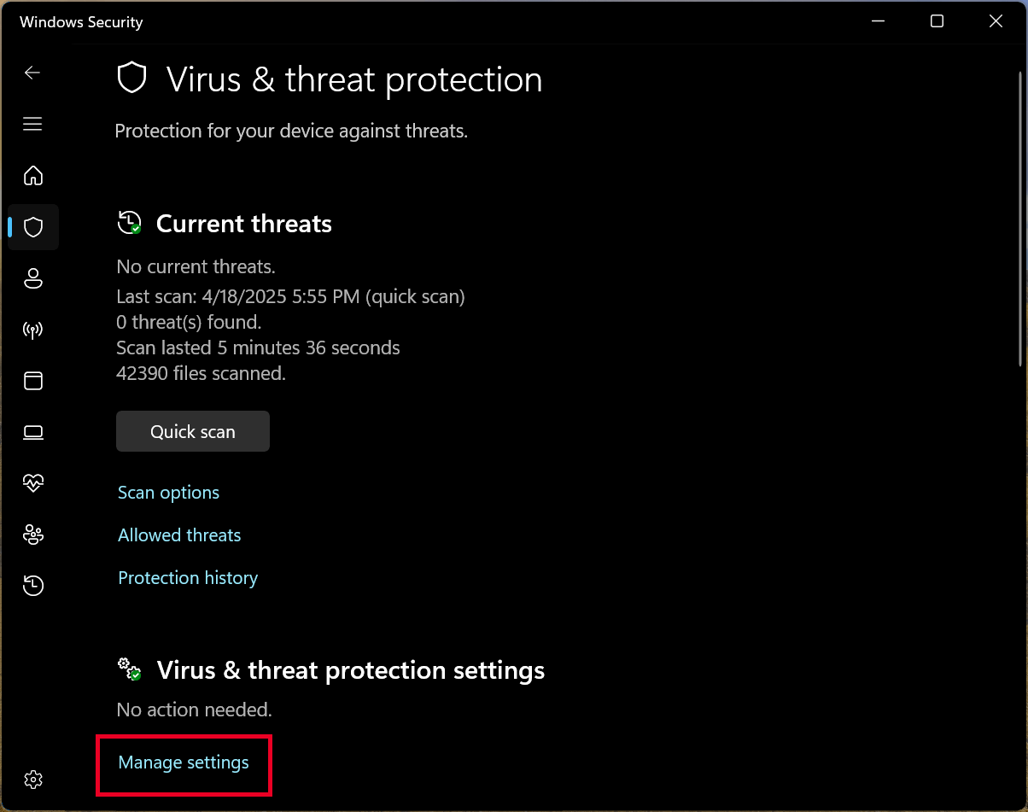
Task: Open Protection history clock icon in sidebar
Action: 32,585
